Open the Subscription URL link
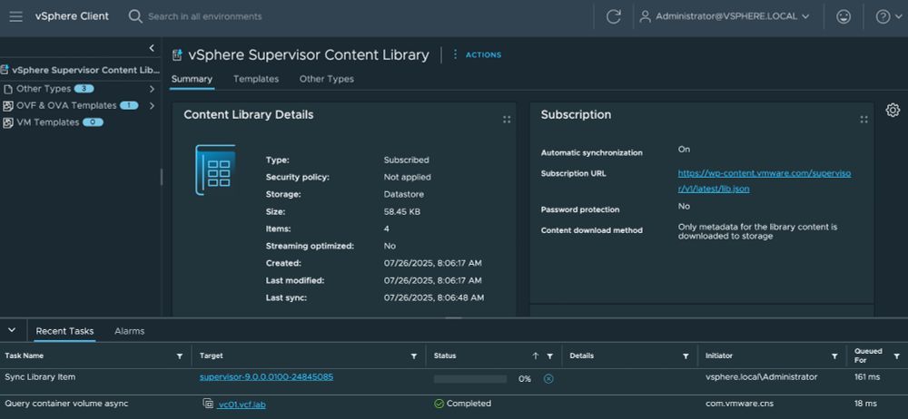Viewport: 908px width, 419px height. (765, 181)
